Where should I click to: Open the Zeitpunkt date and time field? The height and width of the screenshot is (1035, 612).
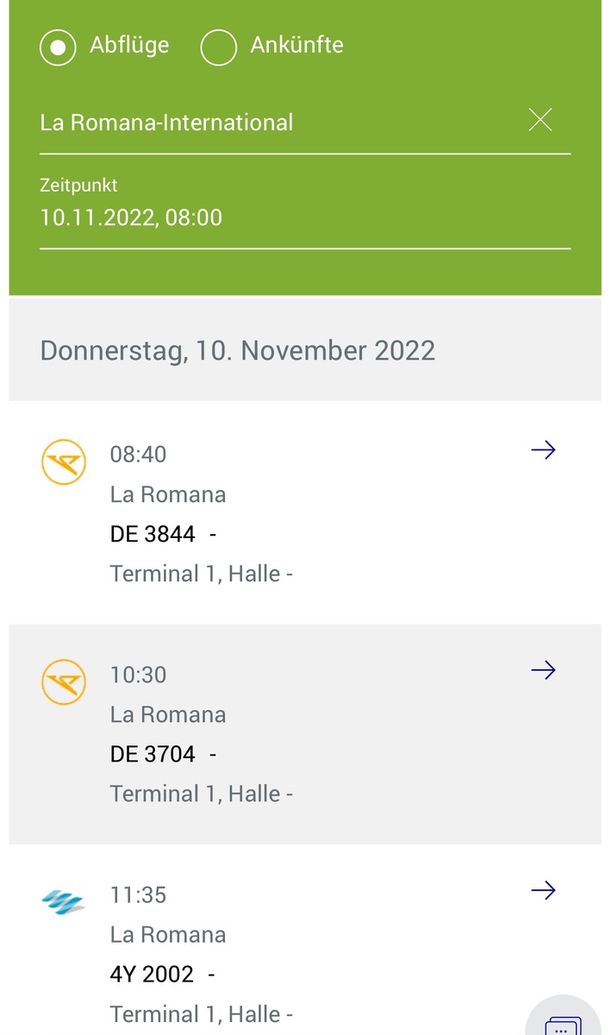[259, 217]
